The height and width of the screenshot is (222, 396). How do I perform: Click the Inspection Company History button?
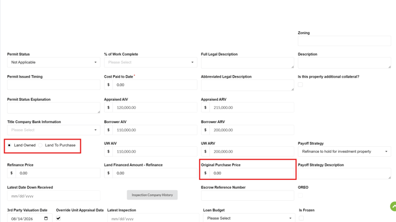152,195
